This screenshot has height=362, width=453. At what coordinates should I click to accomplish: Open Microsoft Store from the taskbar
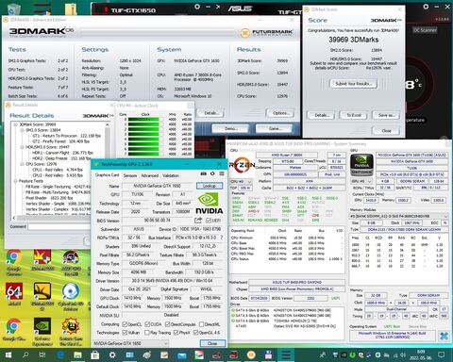click(94, 355)
